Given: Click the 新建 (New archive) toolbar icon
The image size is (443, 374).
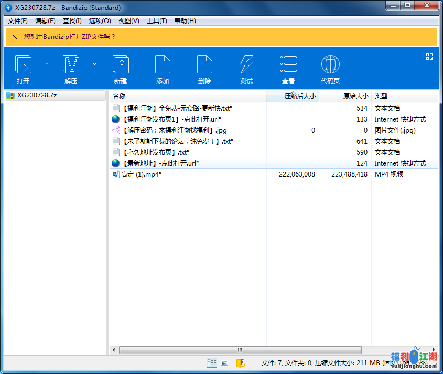Looking at the screenshot, I should click(121, 65).
